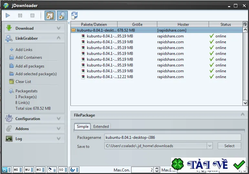Screen dimensions: 249x174
Task: Toggle the MU hoster status icon
Action: 29,170
